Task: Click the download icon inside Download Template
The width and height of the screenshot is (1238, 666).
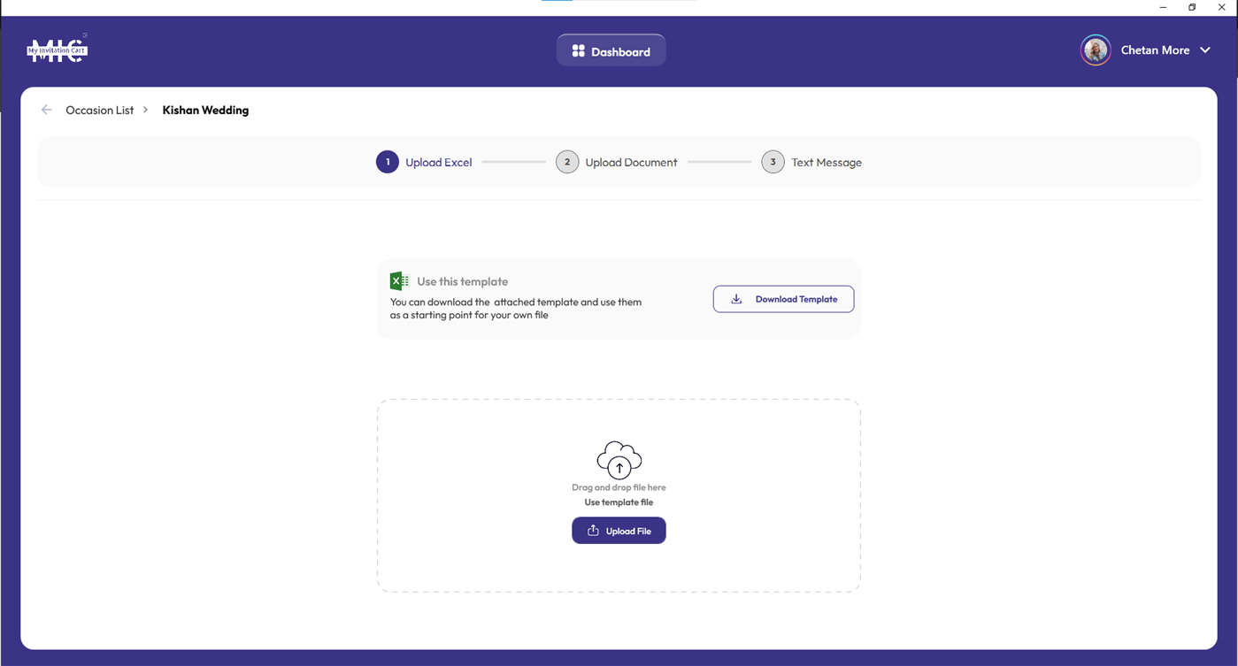Action: [736, 299]
